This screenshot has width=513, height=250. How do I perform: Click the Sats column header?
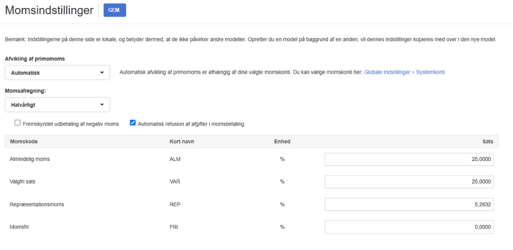tap(487, 141)
